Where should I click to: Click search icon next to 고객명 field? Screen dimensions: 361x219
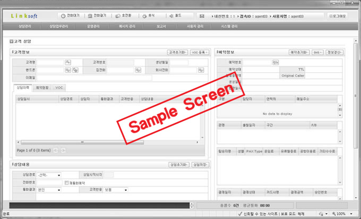[68, 62]
